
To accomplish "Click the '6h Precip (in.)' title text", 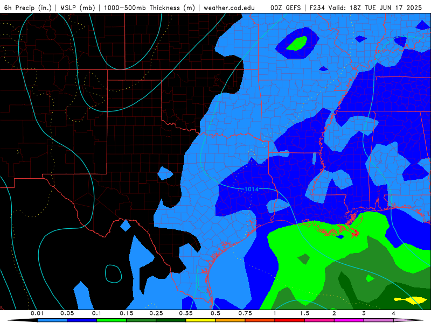I will click(x=28, y=8).
